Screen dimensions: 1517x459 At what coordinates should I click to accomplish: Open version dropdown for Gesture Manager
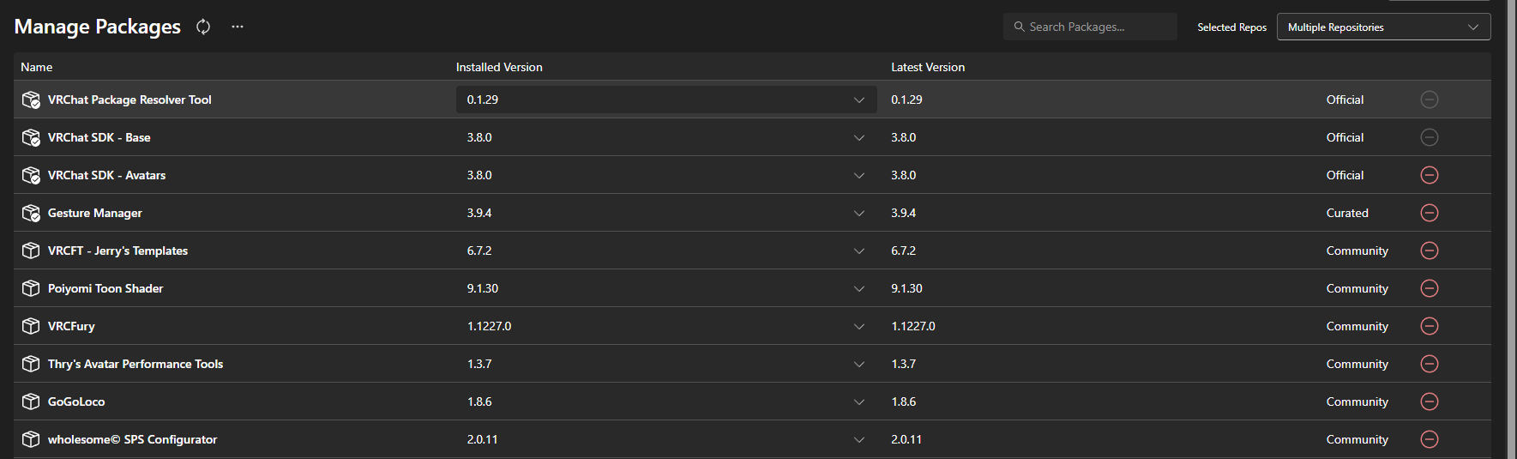pyautogui.click(x=666, y=213)
